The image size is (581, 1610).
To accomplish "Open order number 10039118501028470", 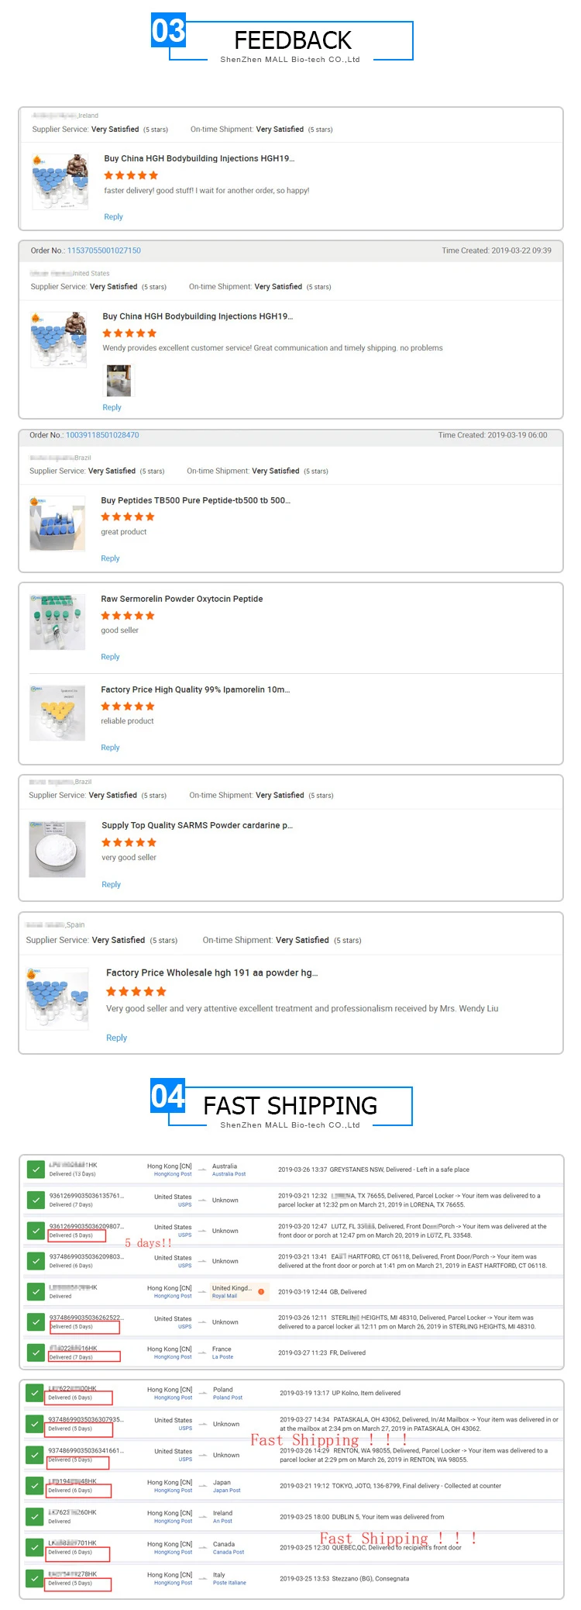I will [102, 435].
